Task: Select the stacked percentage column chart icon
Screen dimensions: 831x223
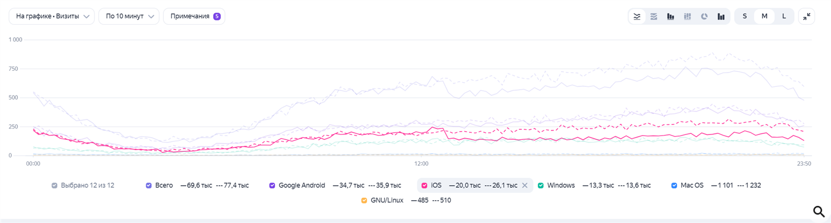Action: (688, 16)
